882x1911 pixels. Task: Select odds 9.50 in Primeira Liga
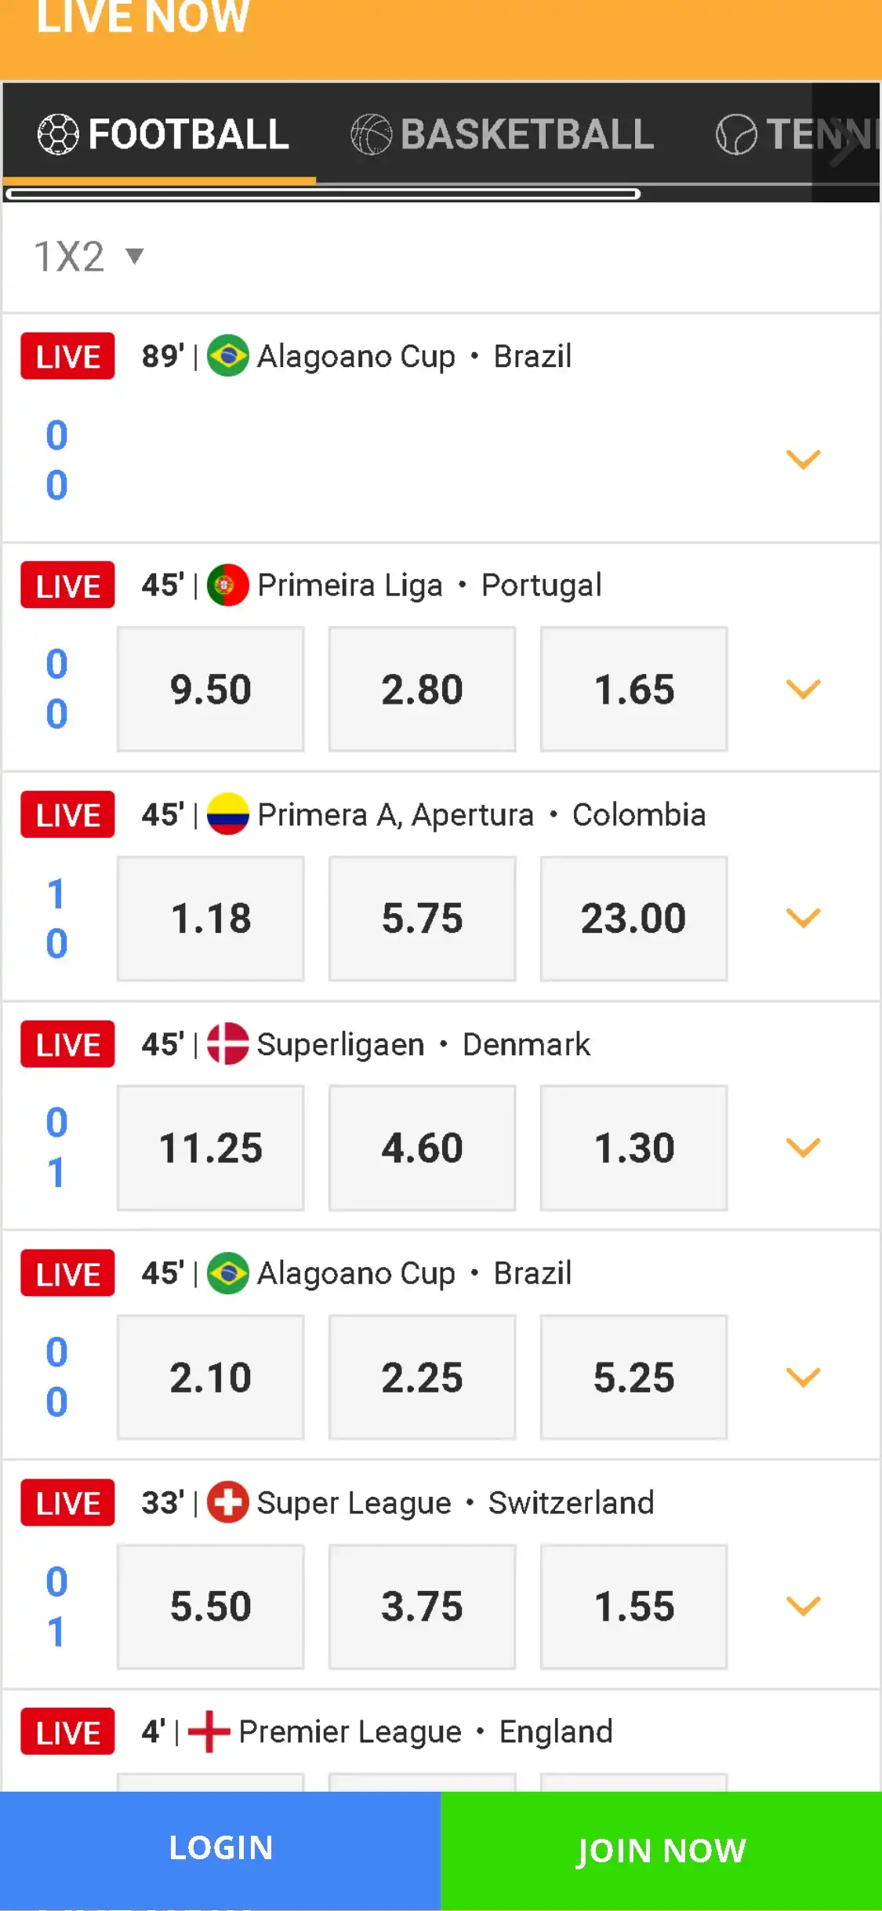click(x=210, y=689)
